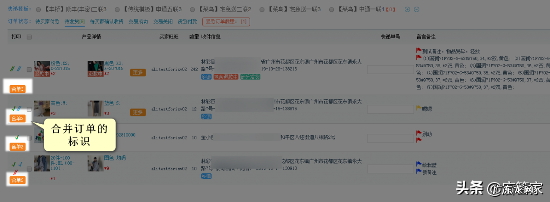Check the 粉色;XS order row checkbox
Image resolution: width=550 pixels, height=202 pixels.
click(29, 69)
